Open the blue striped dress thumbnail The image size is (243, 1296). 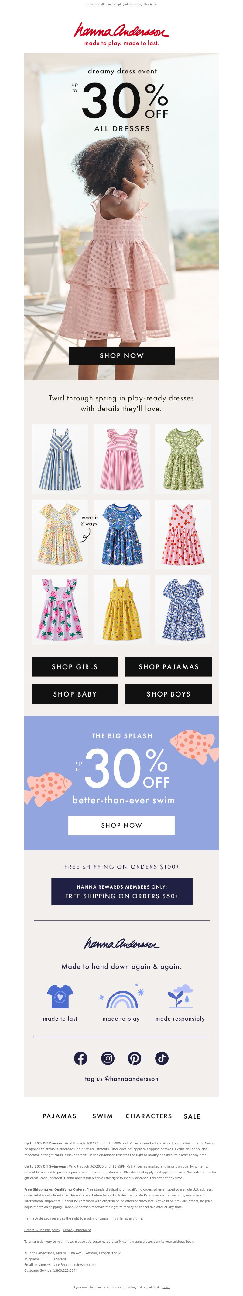pyautogui.click(x=60, y=459)
